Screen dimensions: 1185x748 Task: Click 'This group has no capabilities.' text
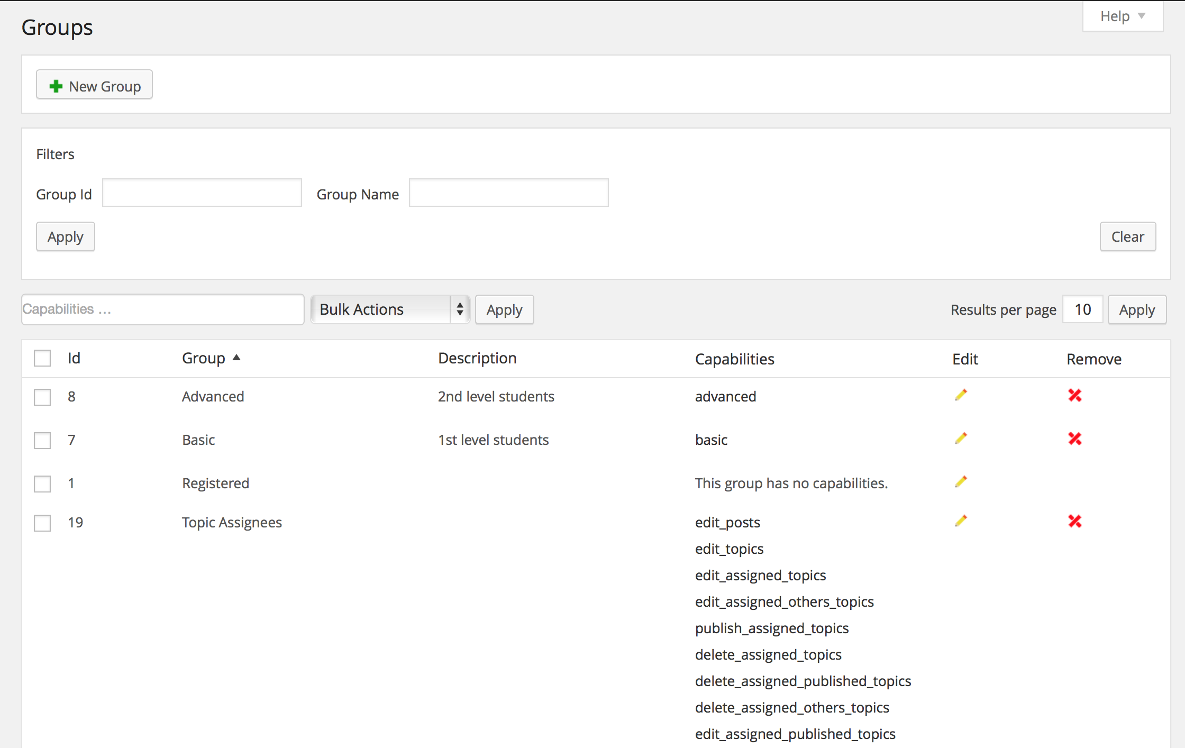791,483
